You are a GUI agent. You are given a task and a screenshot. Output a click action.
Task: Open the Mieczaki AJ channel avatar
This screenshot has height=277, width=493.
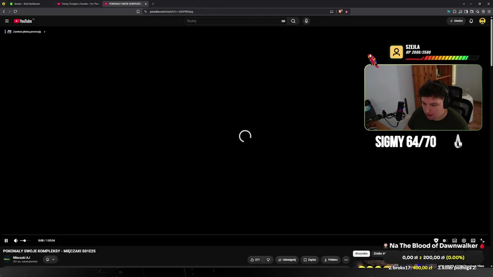(x=7, y=259)
